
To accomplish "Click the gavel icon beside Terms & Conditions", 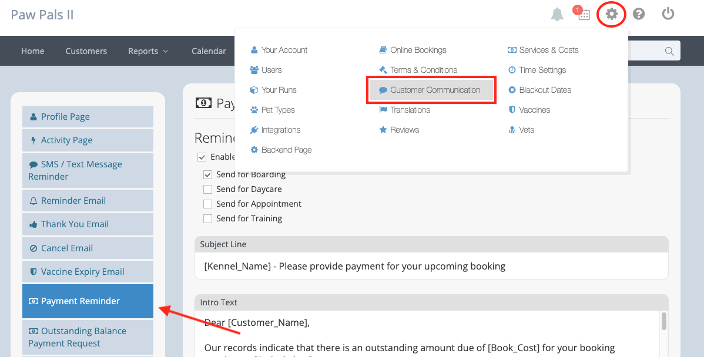I will coord(383,70).
